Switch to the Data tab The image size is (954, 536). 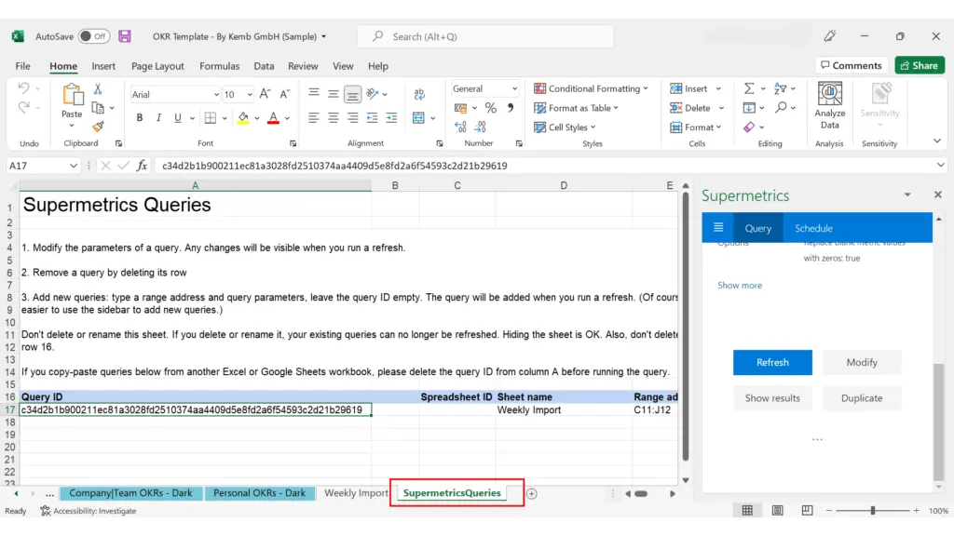pos(264,66)
